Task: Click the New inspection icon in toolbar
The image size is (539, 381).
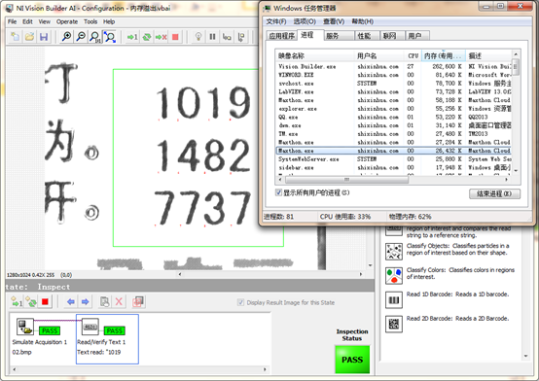Action: point(16,37)
